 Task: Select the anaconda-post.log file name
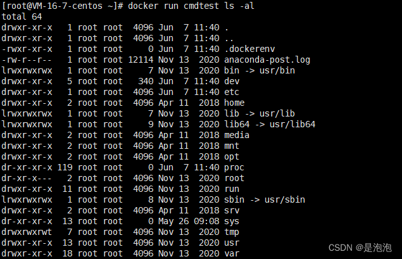point(267,60)
